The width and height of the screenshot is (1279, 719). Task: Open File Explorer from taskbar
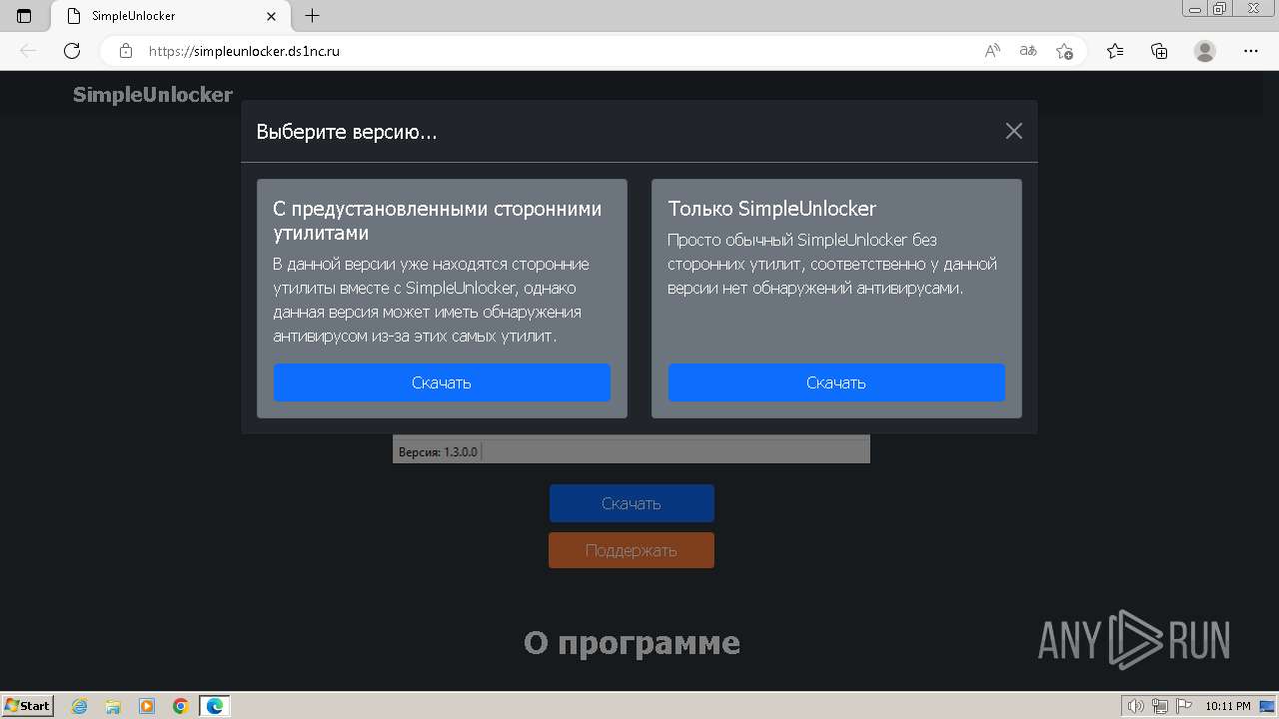113,706
